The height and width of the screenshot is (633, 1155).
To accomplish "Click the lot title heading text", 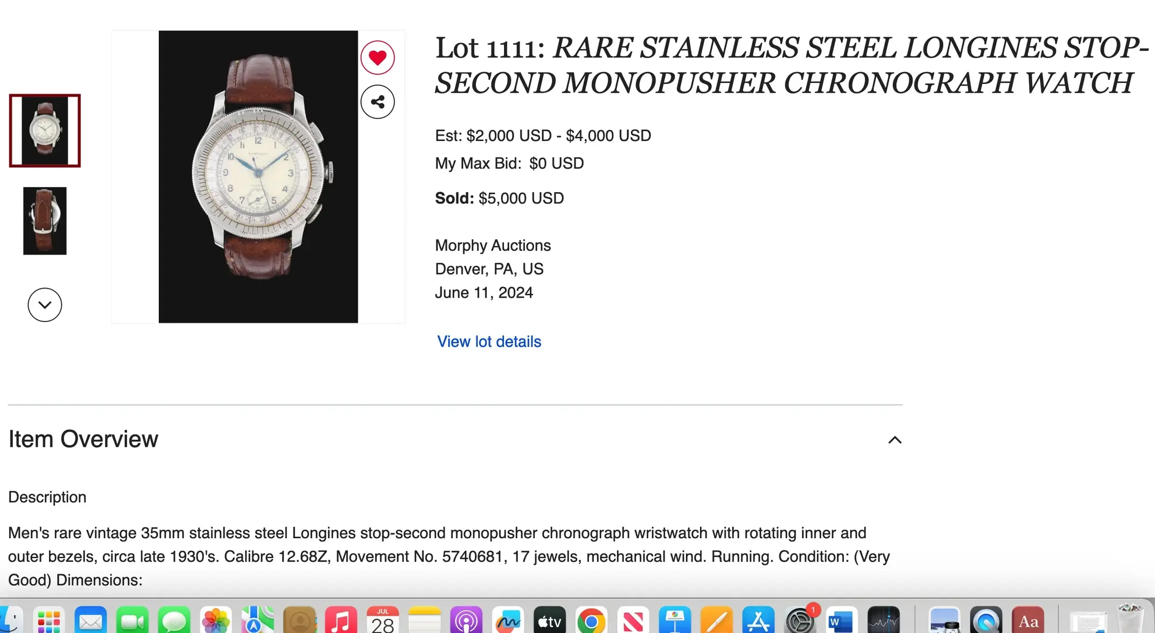I will (x=792, y=65).
